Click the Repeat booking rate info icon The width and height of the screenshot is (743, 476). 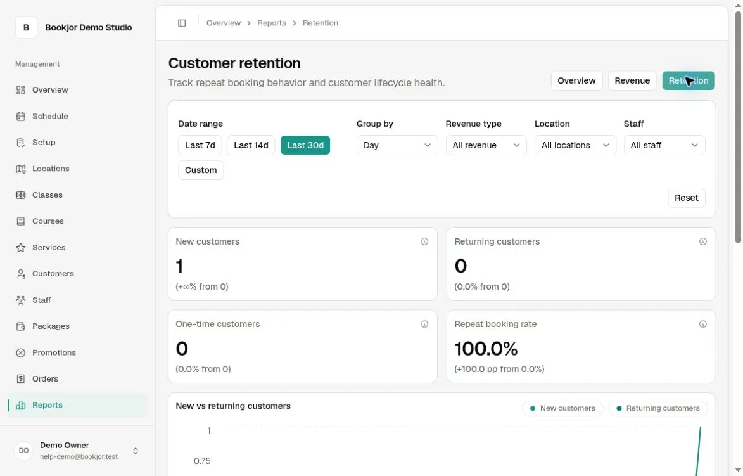click(x=703, y=324)
